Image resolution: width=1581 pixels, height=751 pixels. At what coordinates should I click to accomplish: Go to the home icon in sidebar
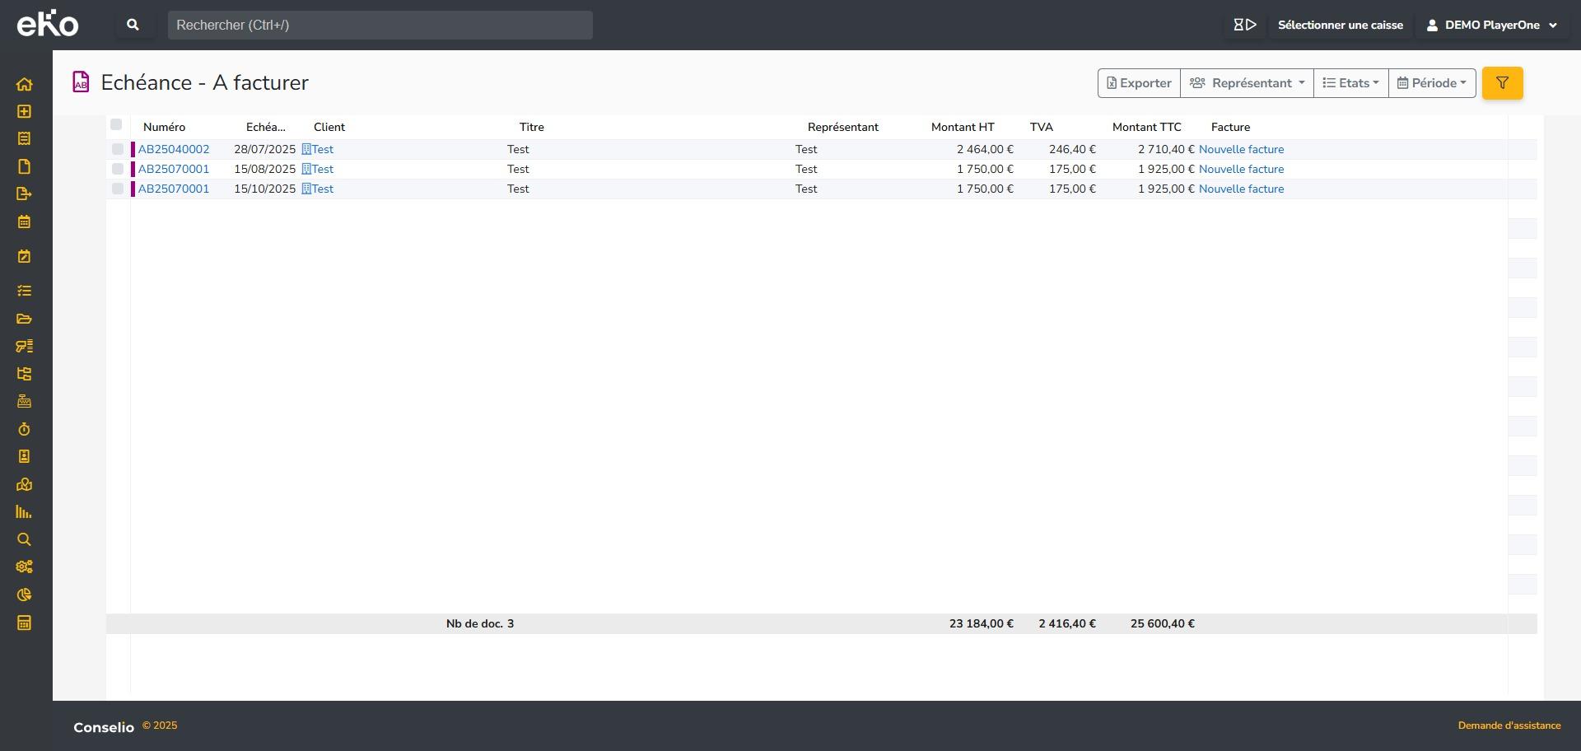24,84
